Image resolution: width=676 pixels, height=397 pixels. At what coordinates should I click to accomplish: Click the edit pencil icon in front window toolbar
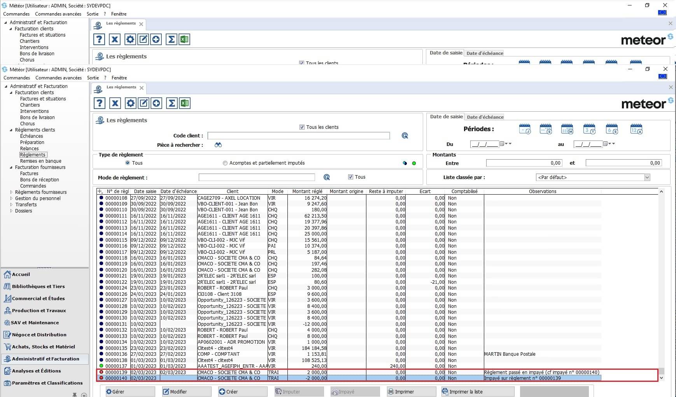[144, 103]
